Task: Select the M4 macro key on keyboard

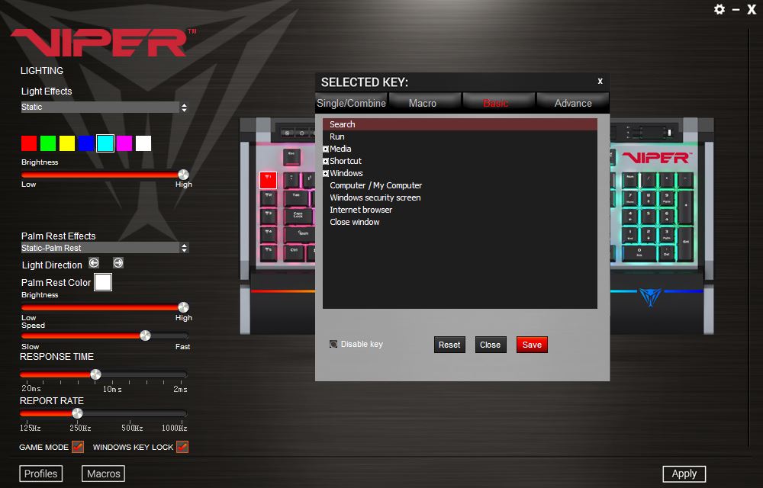Action: [268, 234]
